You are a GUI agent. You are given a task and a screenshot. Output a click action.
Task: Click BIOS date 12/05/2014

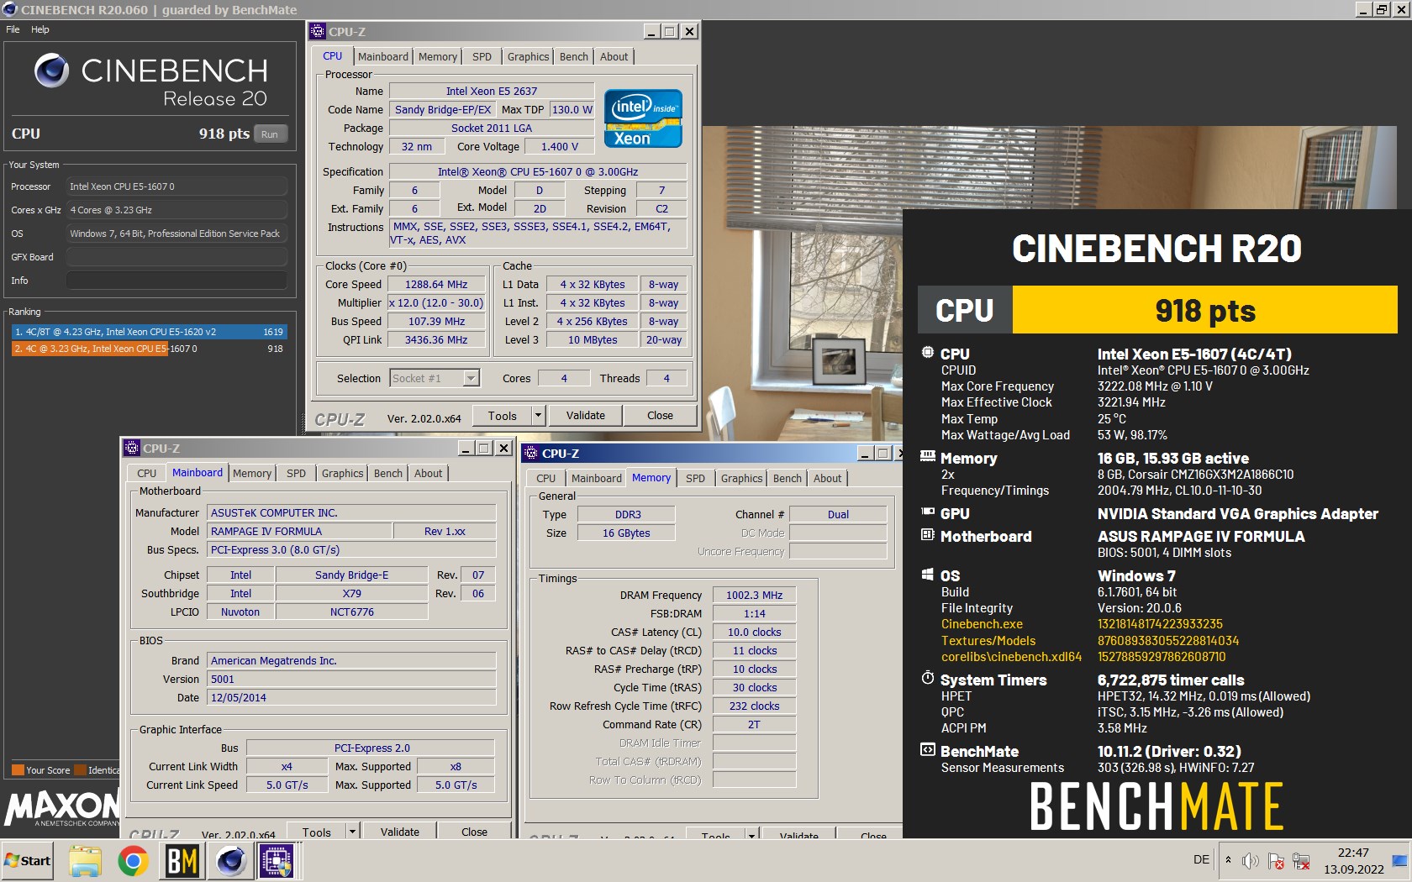[x=351, y=697]
